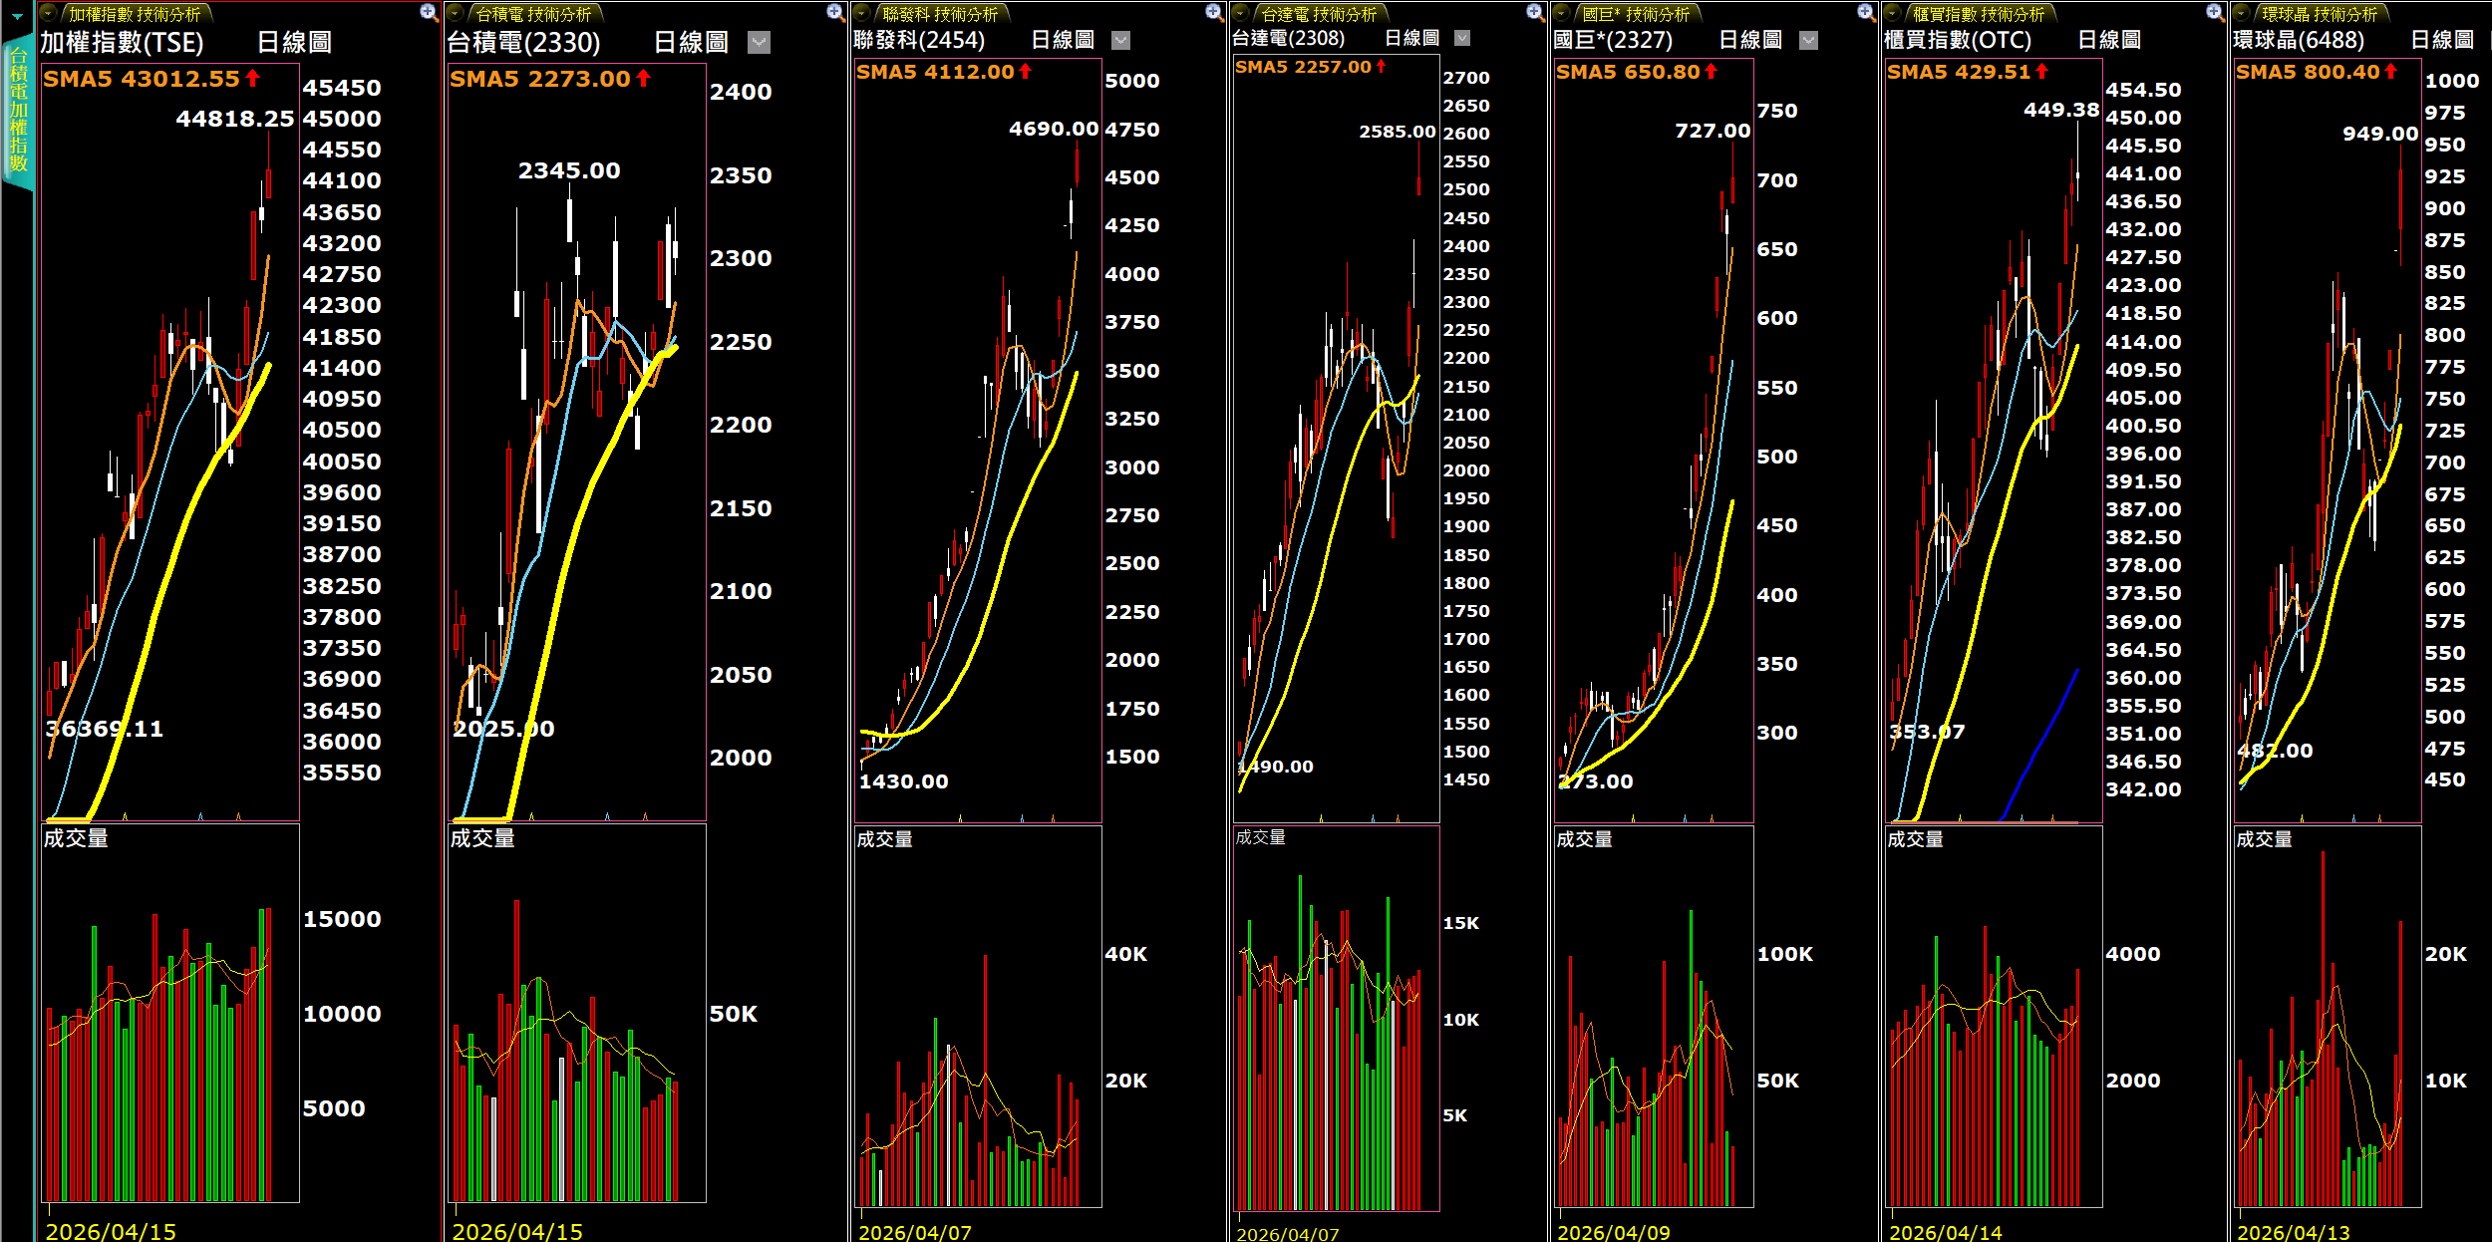Click 日線圖 next to 櫃買指數(OTC)
This screenshot has height=1242, width=2492.
2109,40
